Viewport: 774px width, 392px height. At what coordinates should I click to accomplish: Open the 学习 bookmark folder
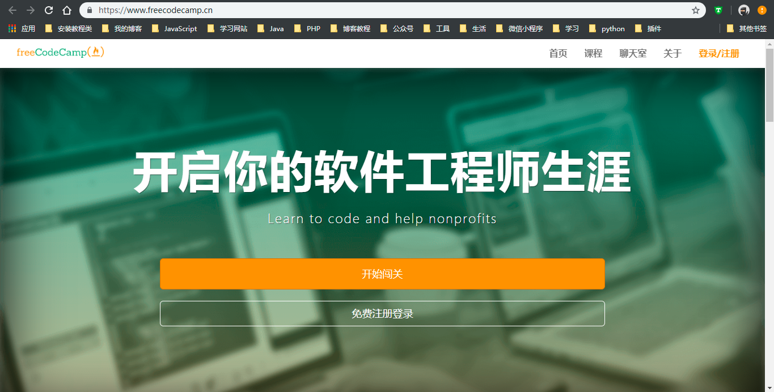tap(566, 28)
